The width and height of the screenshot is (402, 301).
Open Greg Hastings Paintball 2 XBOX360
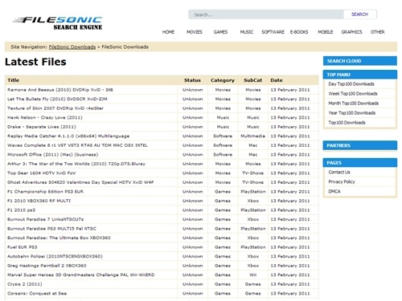(47, 266)
